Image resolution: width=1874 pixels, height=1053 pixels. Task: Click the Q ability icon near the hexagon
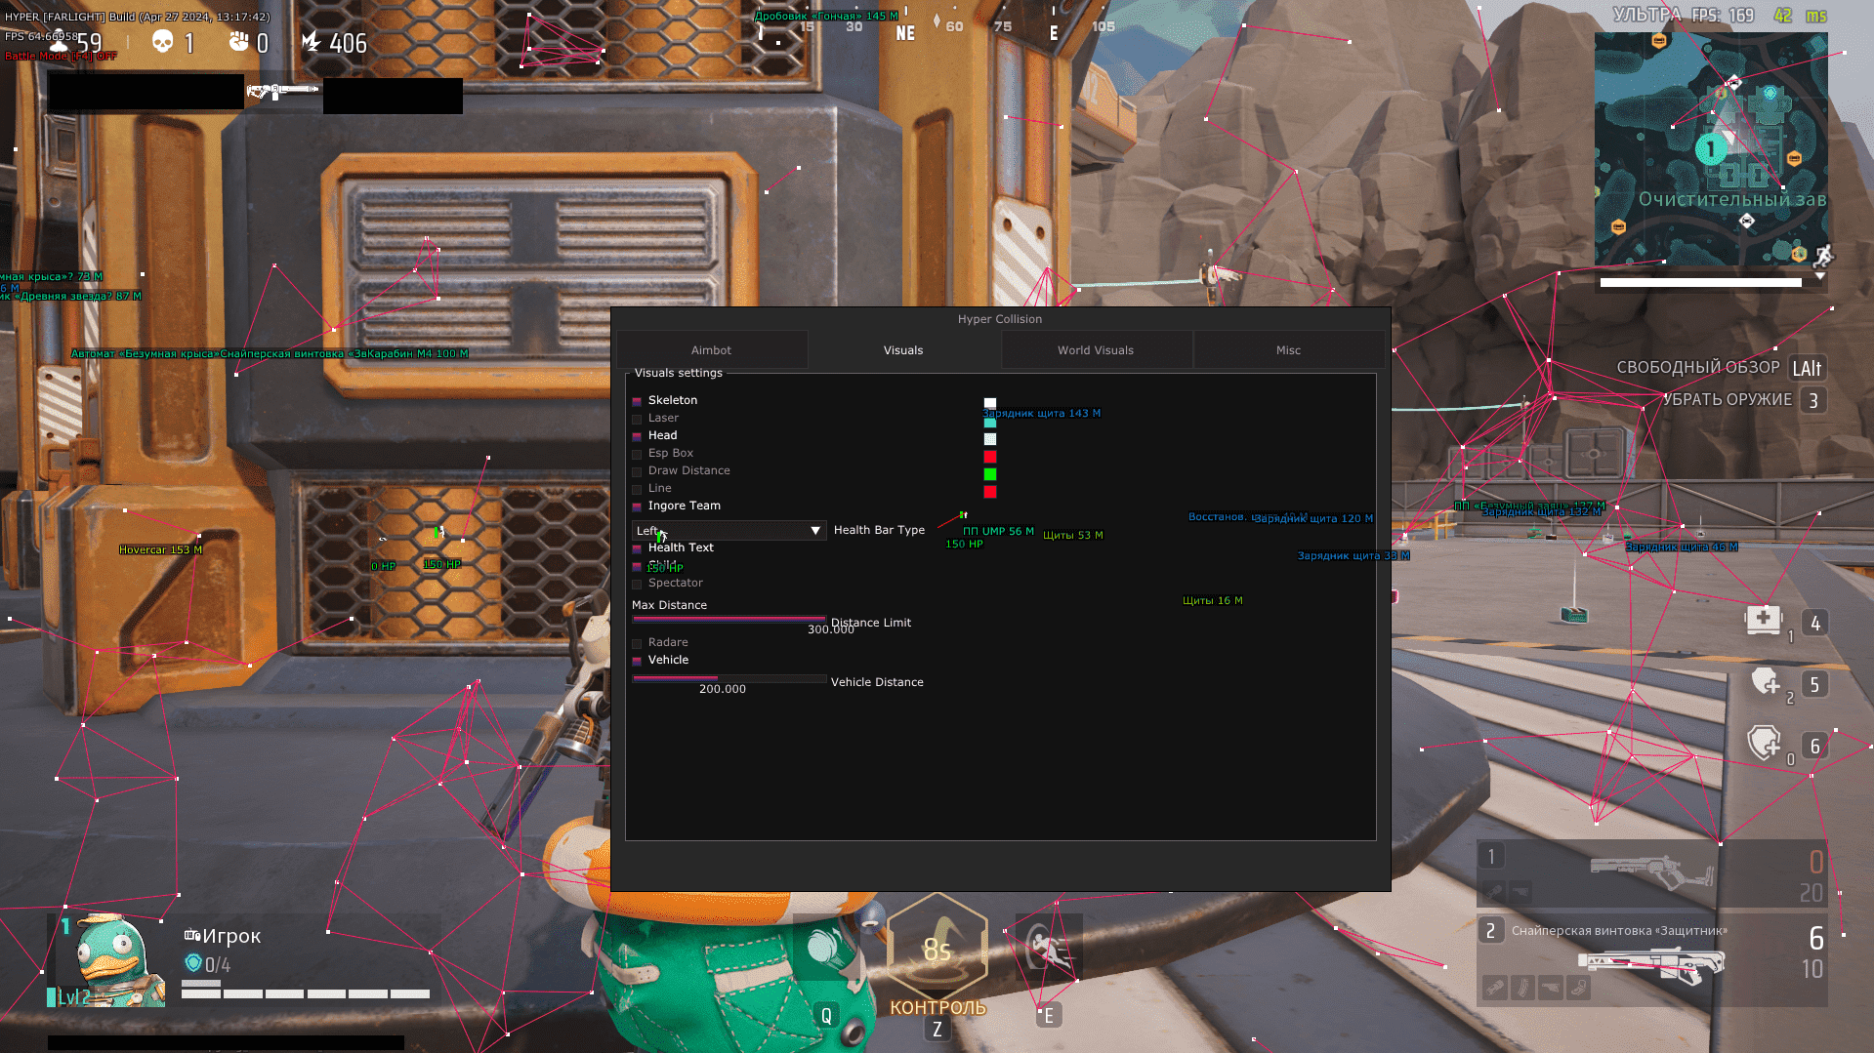click(826, 1014)
